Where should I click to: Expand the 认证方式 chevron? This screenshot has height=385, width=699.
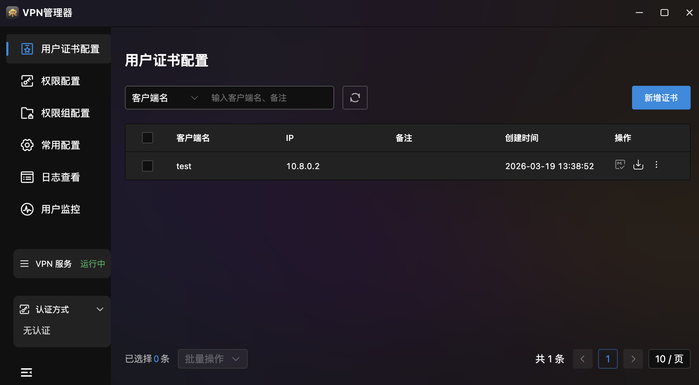pos(100,309)
